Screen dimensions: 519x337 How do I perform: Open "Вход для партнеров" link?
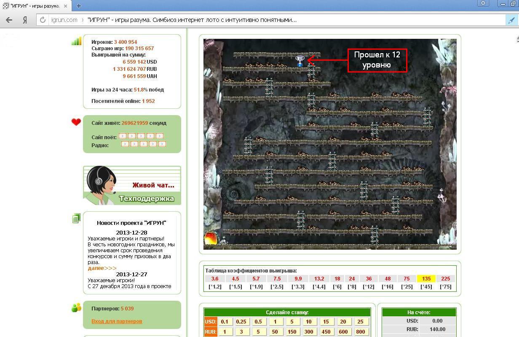click(117, 321)
